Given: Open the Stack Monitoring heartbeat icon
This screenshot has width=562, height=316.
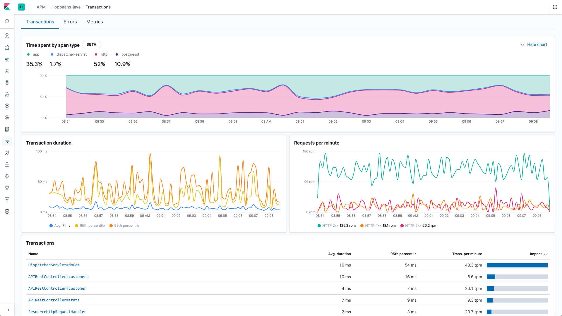Looking at the screenshot, I should [x=7, y=200].
